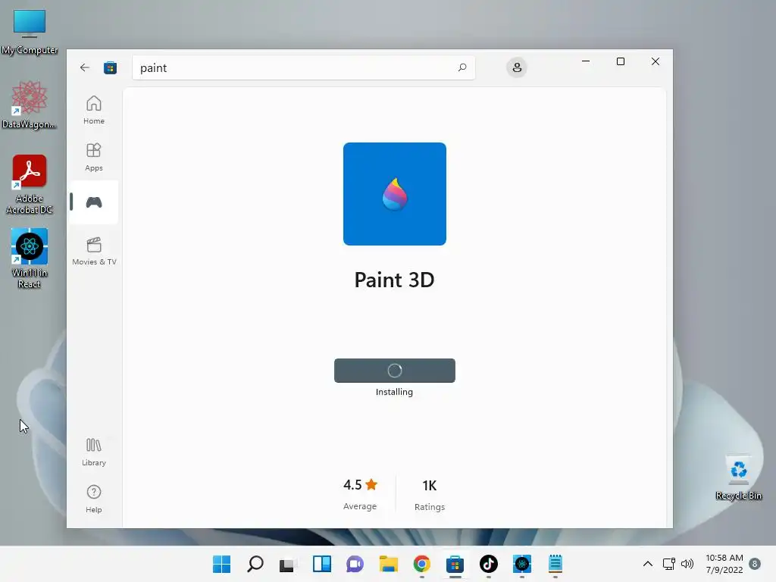This screenshot has width=776, height=582.
Task: Open the Windows Start menu
Action: point(221,564)
